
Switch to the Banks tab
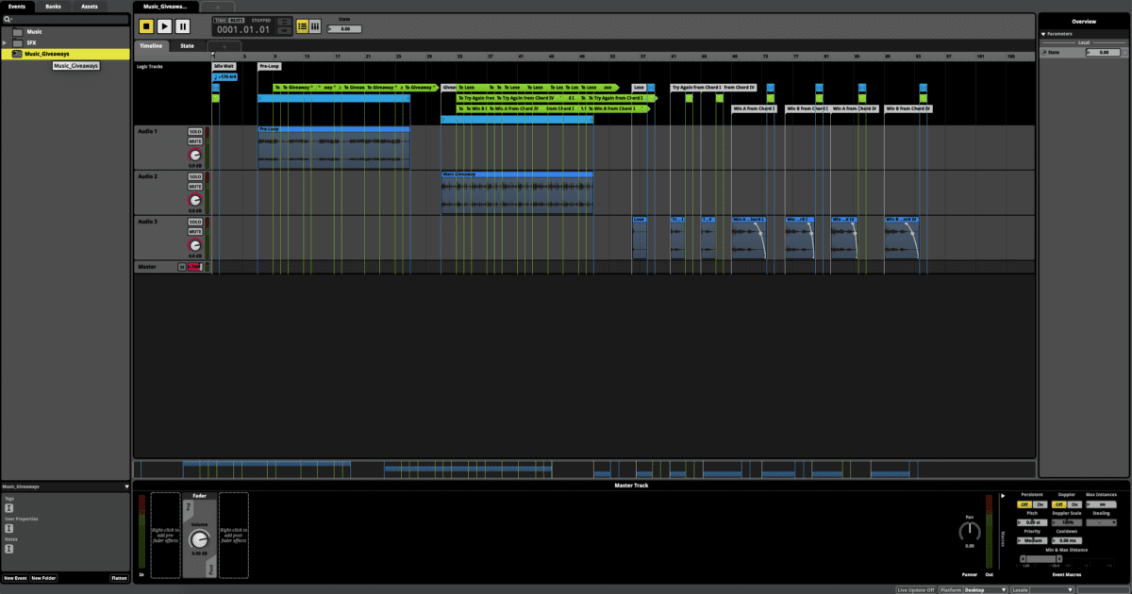54,6
